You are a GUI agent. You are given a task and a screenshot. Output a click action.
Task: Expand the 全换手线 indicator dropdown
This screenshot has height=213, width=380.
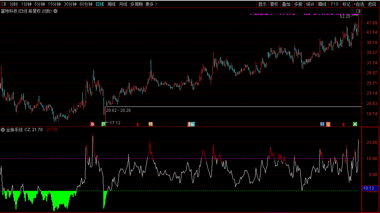click(x=3, y=130)
